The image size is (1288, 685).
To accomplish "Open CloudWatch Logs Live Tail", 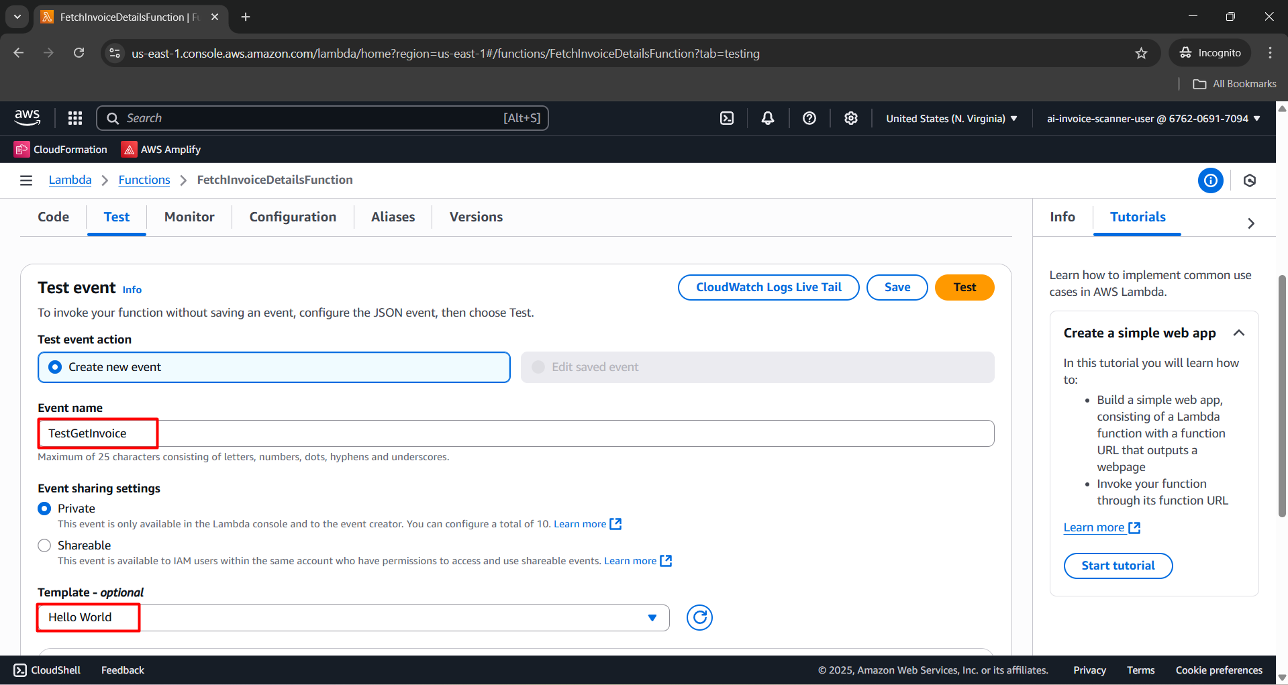I will tap(768, 287).
